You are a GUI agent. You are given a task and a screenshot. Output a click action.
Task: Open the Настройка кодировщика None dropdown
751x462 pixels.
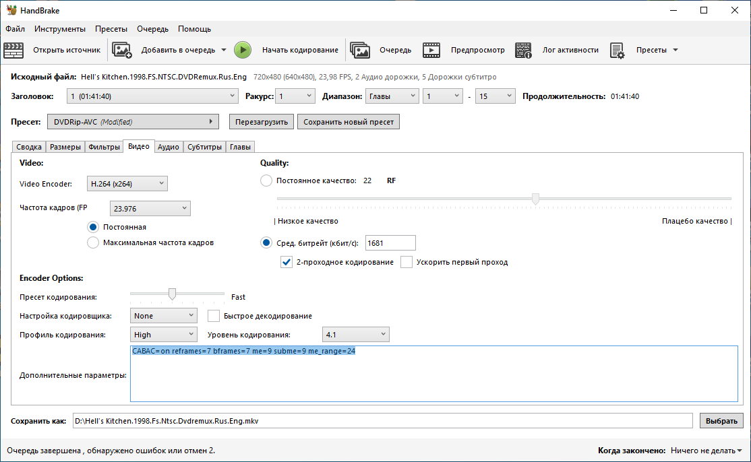click(163, 316)
